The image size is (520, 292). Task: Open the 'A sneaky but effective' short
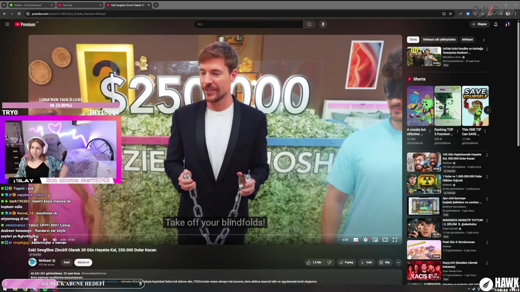(420, 105)
